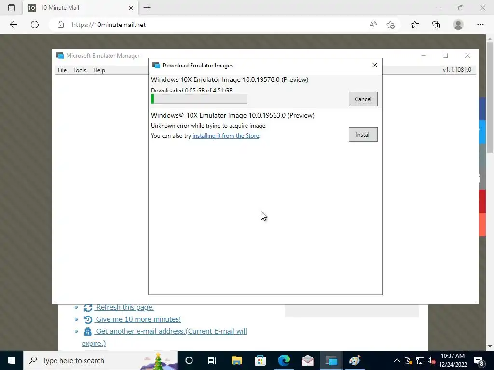This screenshot has width=494, height=370.
Task: Open Task View on the taskbar
Action: coord(212,360)
